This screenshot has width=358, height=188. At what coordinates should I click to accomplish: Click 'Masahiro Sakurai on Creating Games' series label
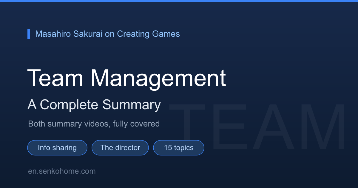(107, 34)
